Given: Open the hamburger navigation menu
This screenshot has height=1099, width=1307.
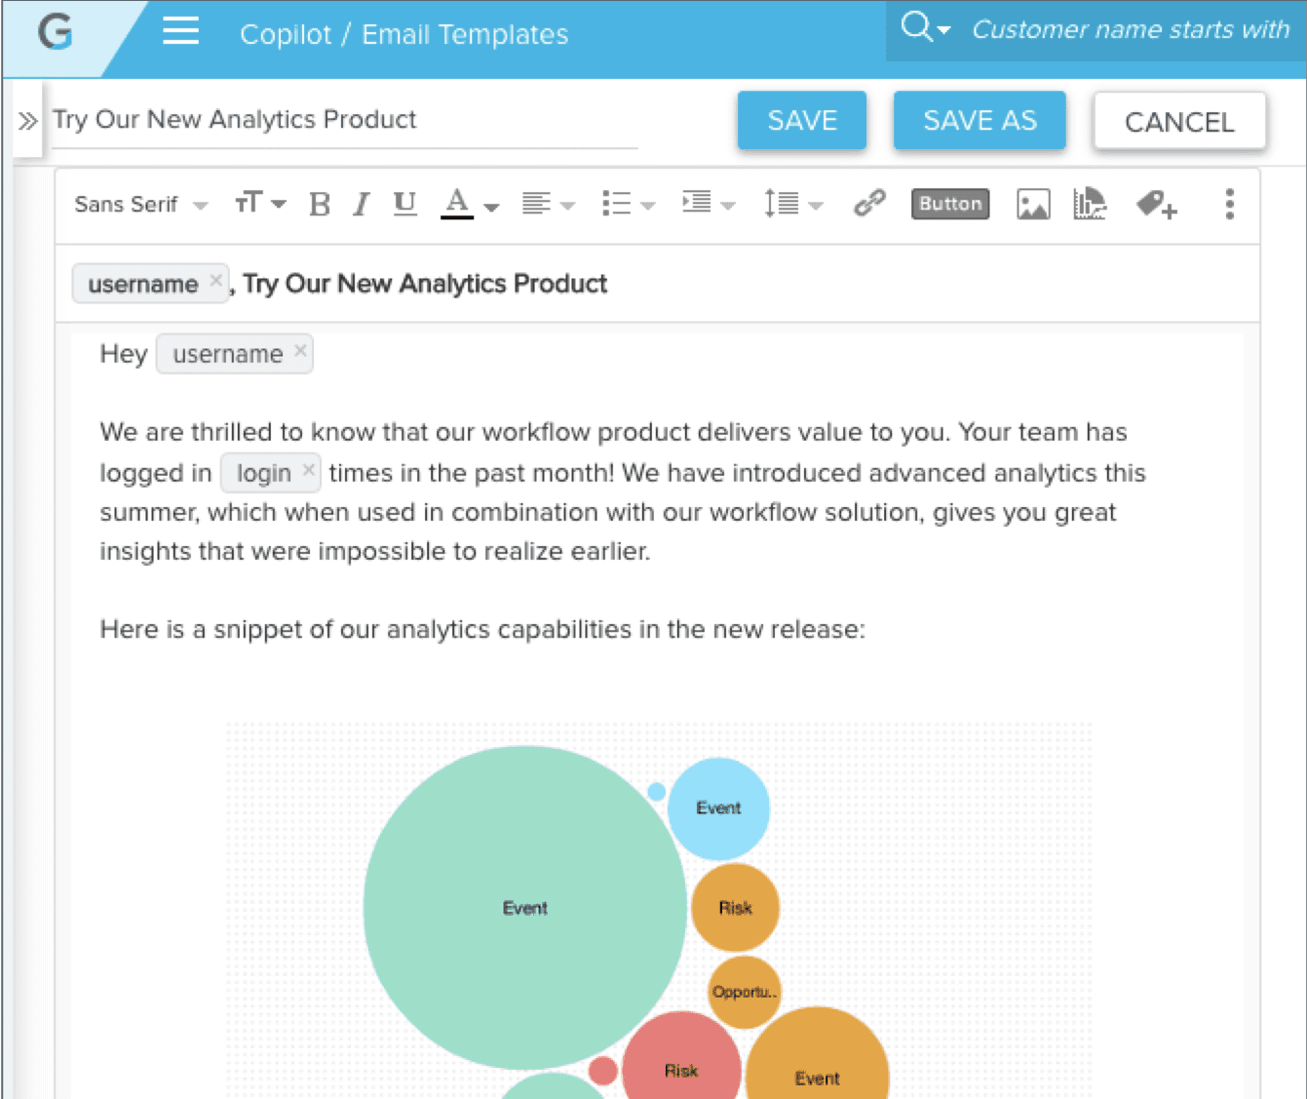Looking at the screenshot, I should tap(180, 32).
